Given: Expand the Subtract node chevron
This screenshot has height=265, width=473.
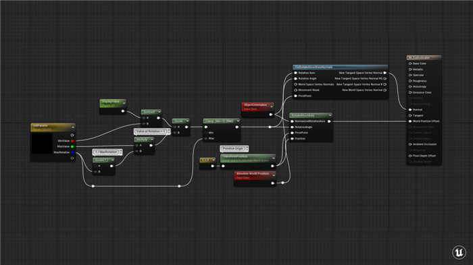Looking at the screenshot, I should pyautogui.click(x=159, y=112).
